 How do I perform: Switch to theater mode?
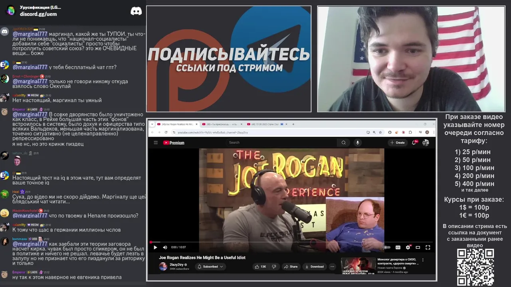418,247
